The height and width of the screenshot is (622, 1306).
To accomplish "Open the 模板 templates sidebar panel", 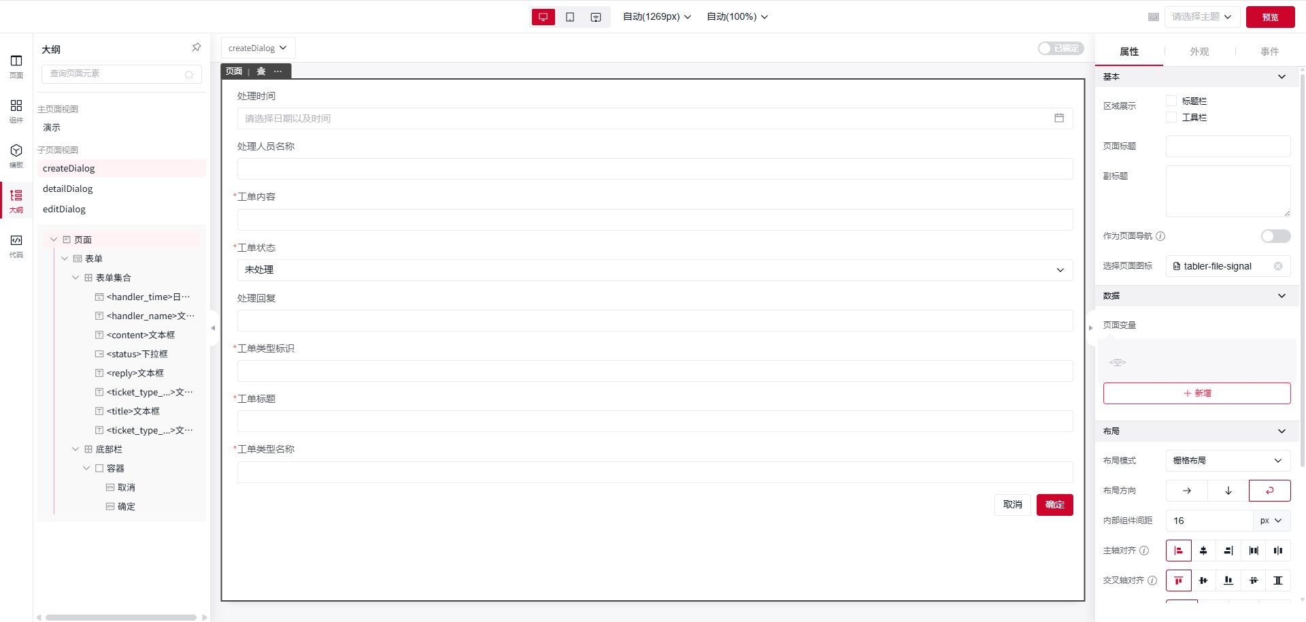I will [x=16, y=155].
